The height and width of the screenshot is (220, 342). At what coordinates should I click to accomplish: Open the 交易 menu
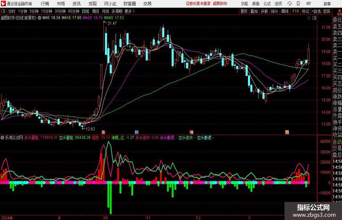pyautogui.click(x=147, y=4)
